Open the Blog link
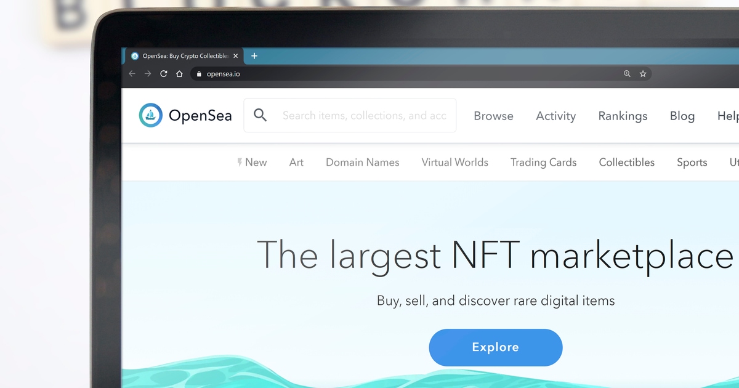Image resolution: width=739 pixels, height=388 pixels. click(x=682, y=116)
